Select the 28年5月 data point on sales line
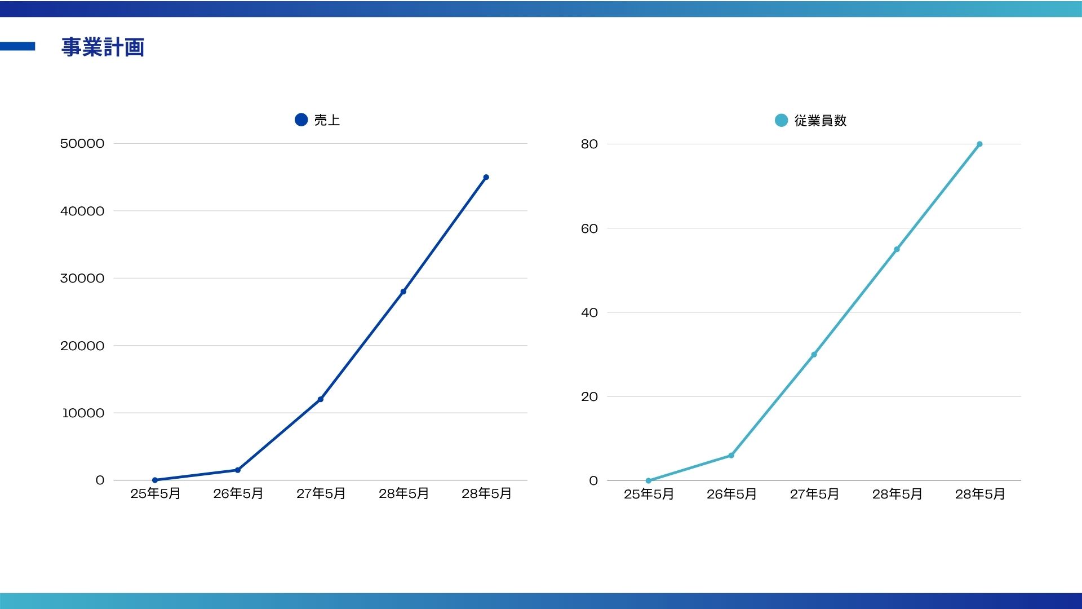This screenshot has width=1082, height=609. coord(403,291)
